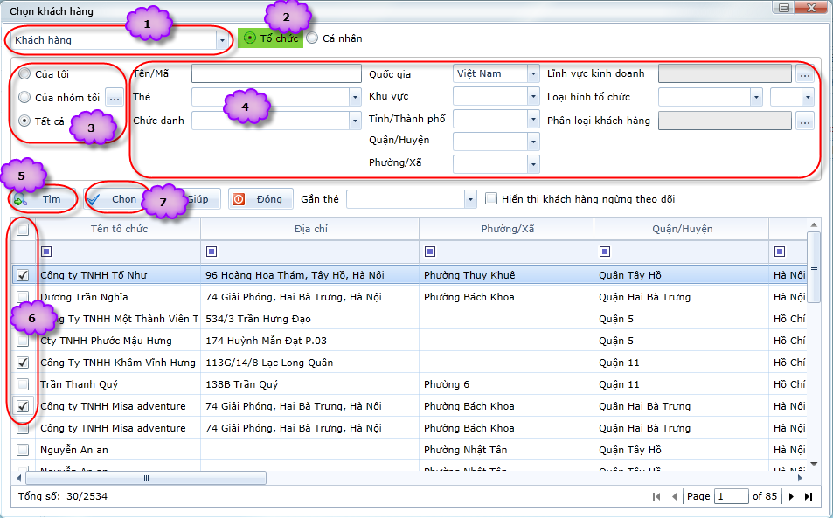833x518 pixels.
Task: Click the filter icon under Tên tổ chức column
Action: [46, 252]
